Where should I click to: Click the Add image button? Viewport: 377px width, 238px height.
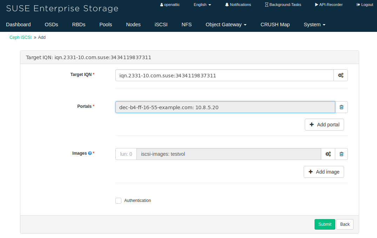(324, 172)
